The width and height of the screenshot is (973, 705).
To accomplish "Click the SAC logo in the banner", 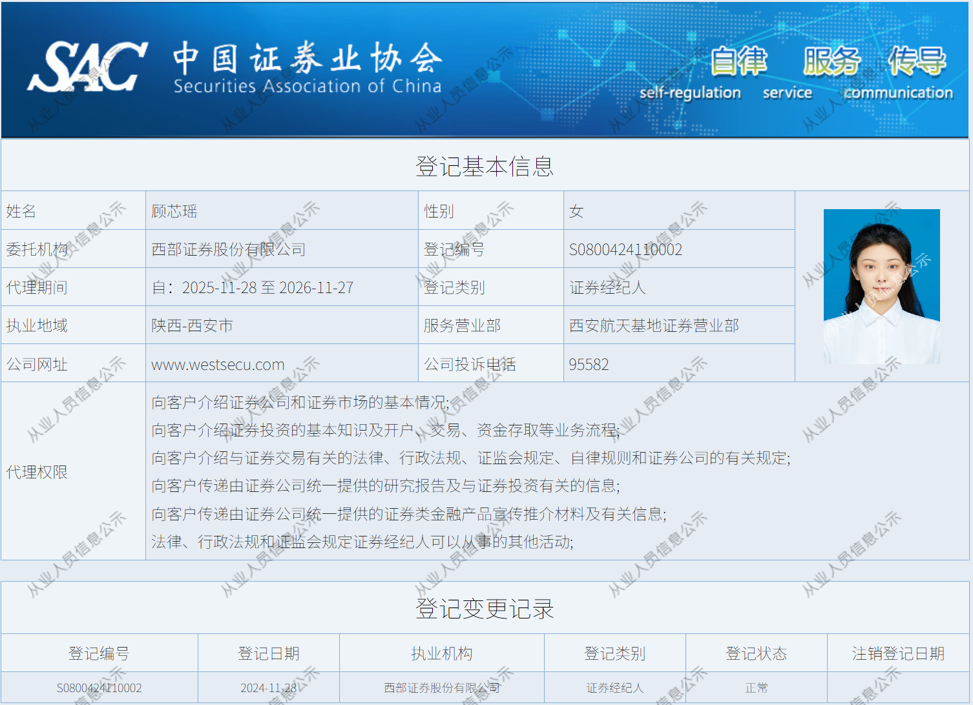I will [x=87, y=66].
